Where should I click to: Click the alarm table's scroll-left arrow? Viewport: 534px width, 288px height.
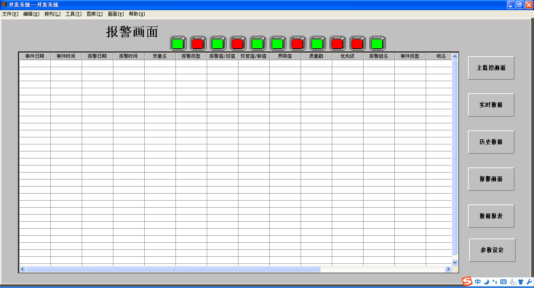click(23, 269)
